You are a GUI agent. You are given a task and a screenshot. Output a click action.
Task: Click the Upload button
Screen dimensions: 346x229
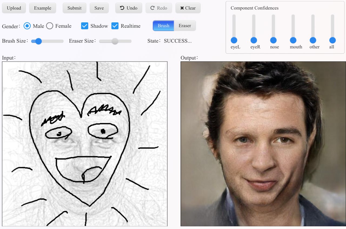point(14,8)
